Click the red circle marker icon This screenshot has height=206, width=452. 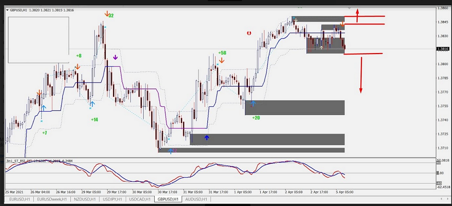pos(249,33)
